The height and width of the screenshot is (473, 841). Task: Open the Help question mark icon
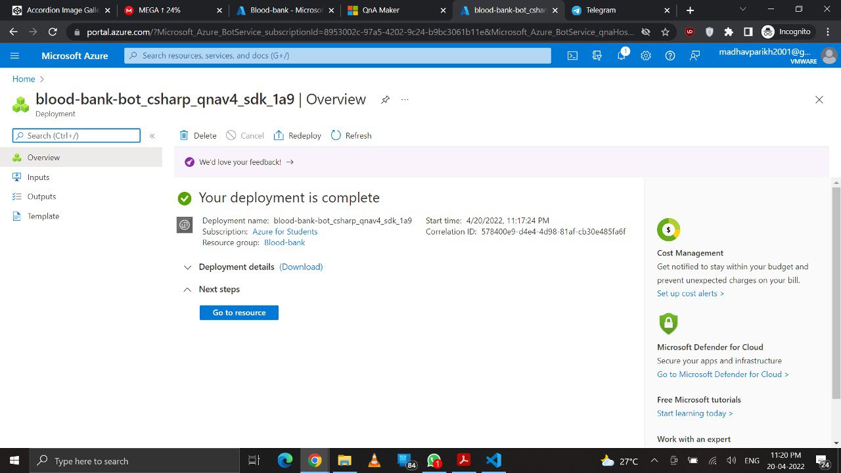pyautogui.click(x=670, y=56)
